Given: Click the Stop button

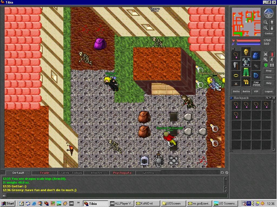Looking at the screenshot, I should coord(269,71).
